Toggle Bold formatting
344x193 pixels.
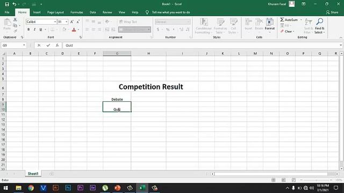pos(28,29)
